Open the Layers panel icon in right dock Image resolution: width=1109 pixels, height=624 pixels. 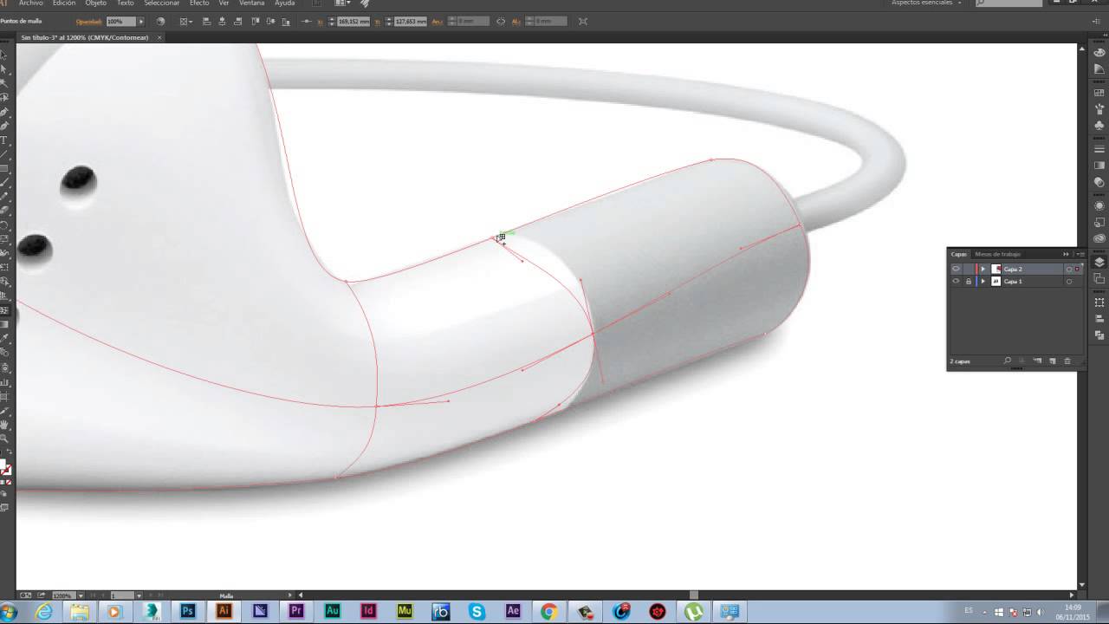tap(1099, 263)
